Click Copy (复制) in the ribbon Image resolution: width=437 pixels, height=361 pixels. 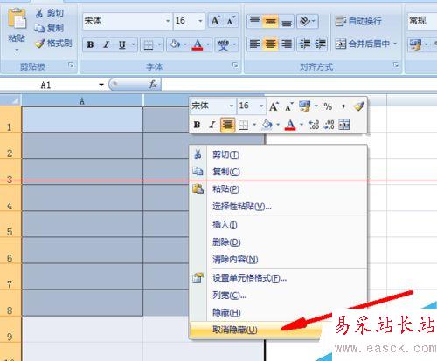click(50, 28)
